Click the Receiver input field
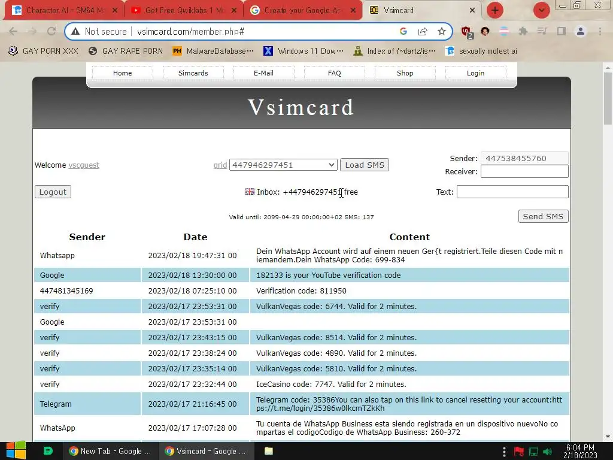 pyautogui.click(x=524, y=171)
